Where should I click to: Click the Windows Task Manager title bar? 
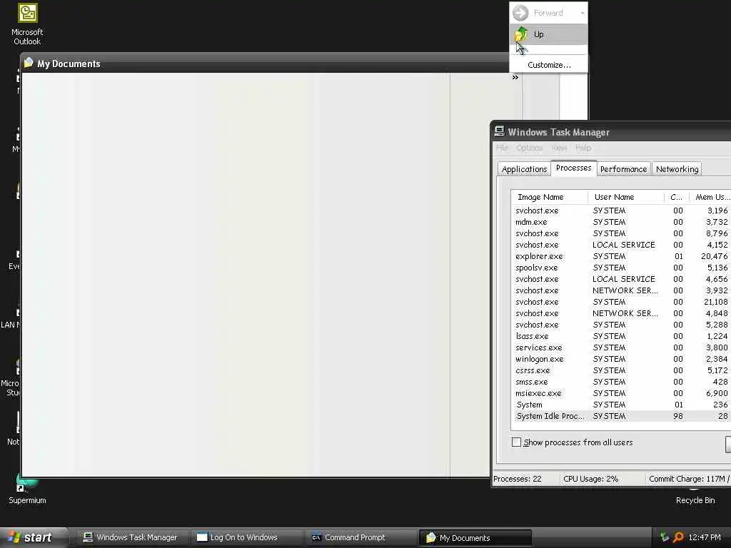612,132
